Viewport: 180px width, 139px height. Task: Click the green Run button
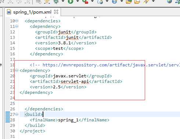(x=71, y=1)
